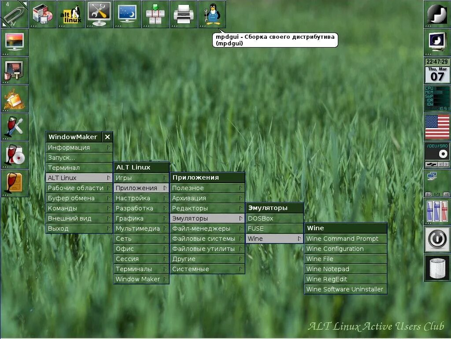
Task: Open the Файловые утилиты submenu
Action: click(207, 249)
